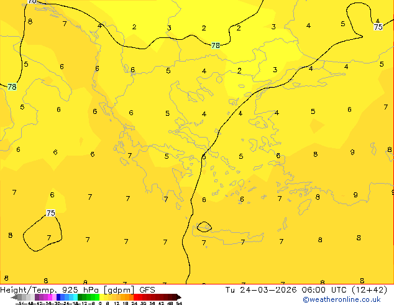Select the magenta swatch in the color scale
Viewport: 394px width, 305px height.
pyautogui.click(x=50, y=297)
